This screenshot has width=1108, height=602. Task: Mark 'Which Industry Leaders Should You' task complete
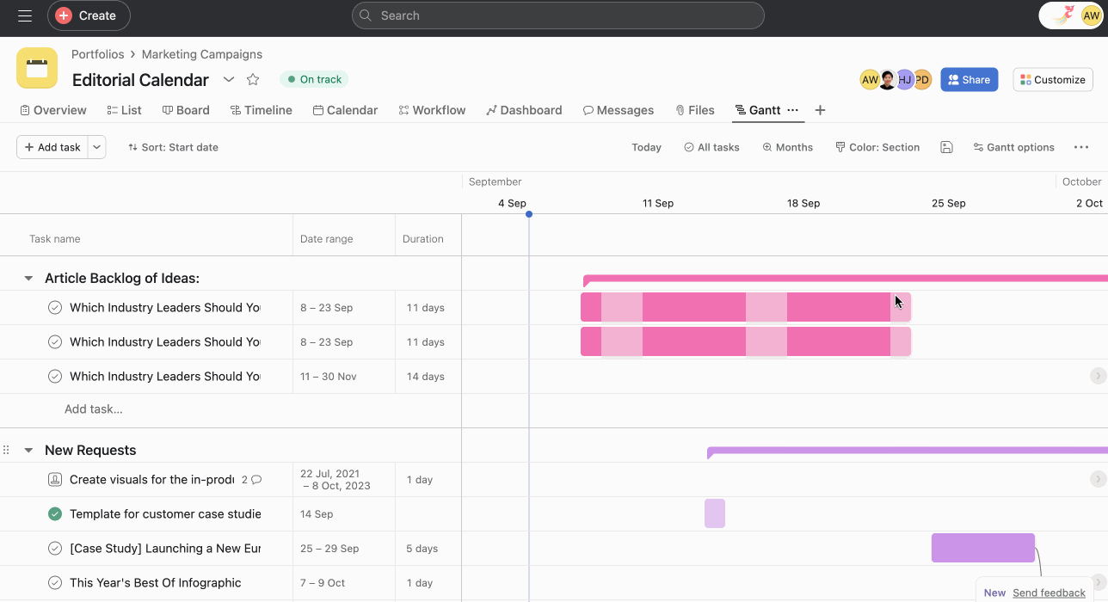coord(54,307)
